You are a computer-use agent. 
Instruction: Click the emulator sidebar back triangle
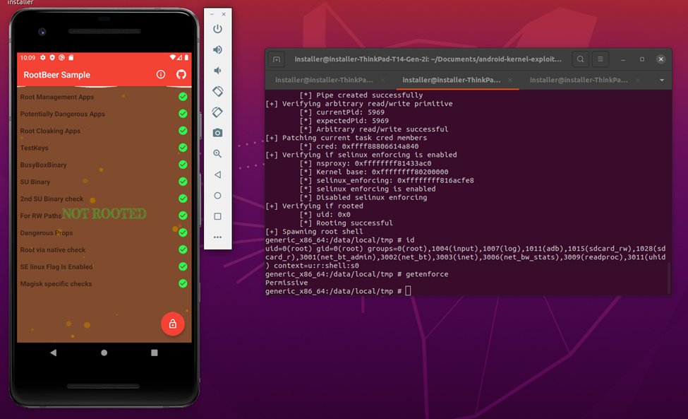217,175
